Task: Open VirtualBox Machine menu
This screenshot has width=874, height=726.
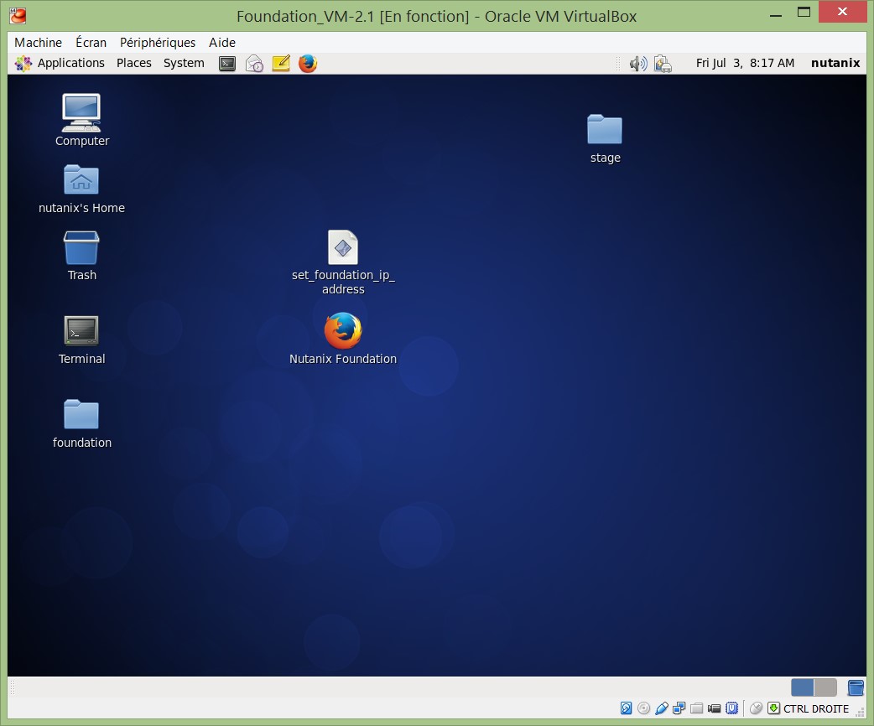Action: (38, 43)
